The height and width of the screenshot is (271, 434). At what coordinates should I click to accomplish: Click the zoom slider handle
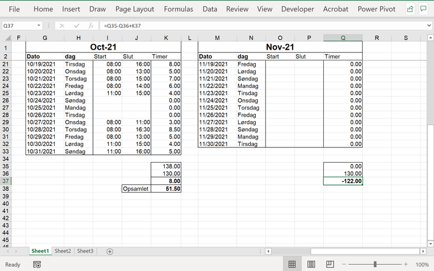tap(375, 265)
